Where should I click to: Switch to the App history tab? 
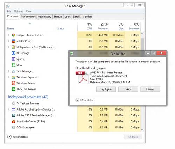pos(44,17)
